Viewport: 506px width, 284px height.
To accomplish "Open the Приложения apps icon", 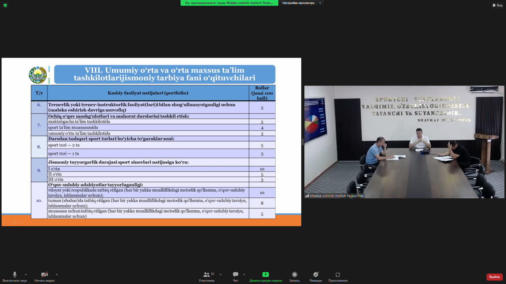I will point(338,275).
